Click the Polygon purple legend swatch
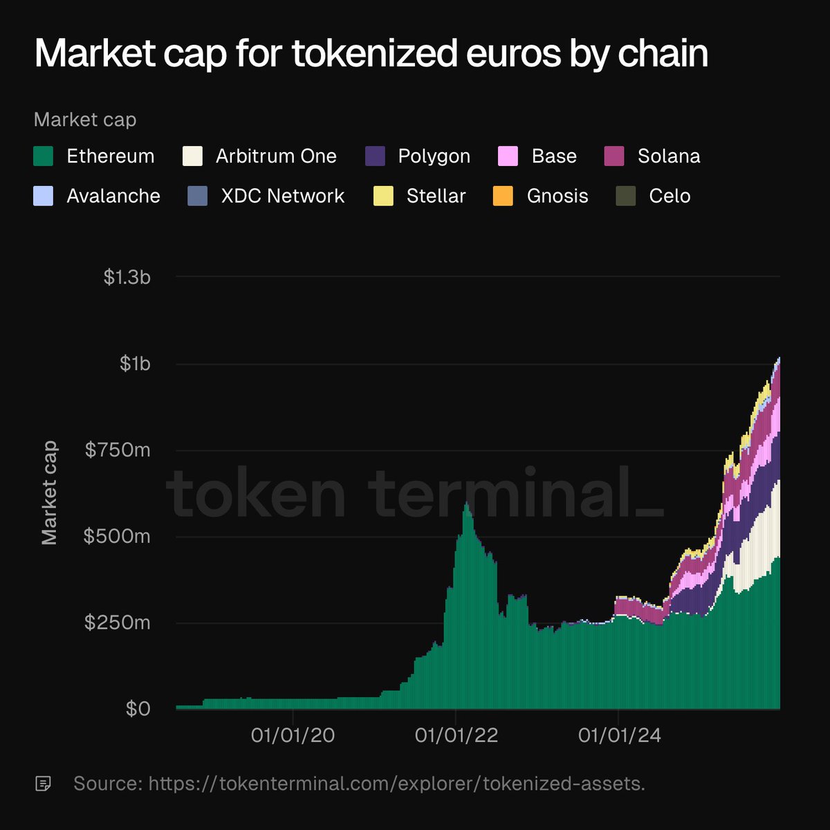This screenshot has width=830, height=830. 375,156
